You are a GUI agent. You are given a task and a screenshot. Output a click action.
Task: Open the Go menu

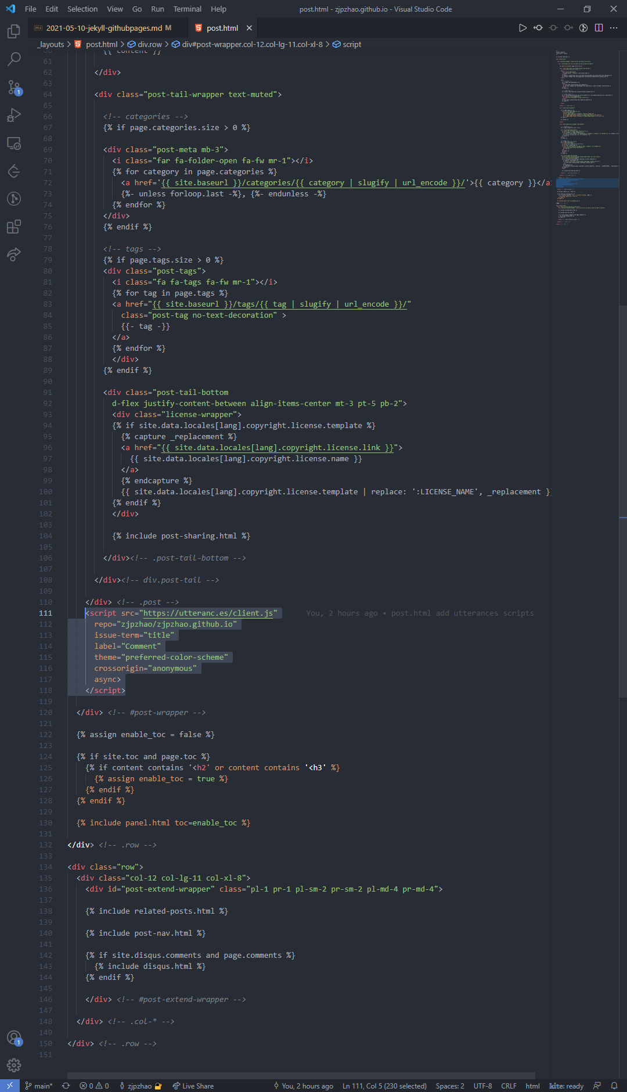[x=137, y=9]
